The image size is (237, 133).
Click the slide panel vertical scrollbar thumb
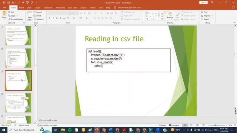click(36, 59)
